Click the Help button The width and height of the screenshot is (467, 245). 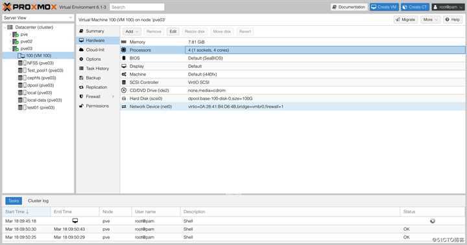click(x=453, y=19)
